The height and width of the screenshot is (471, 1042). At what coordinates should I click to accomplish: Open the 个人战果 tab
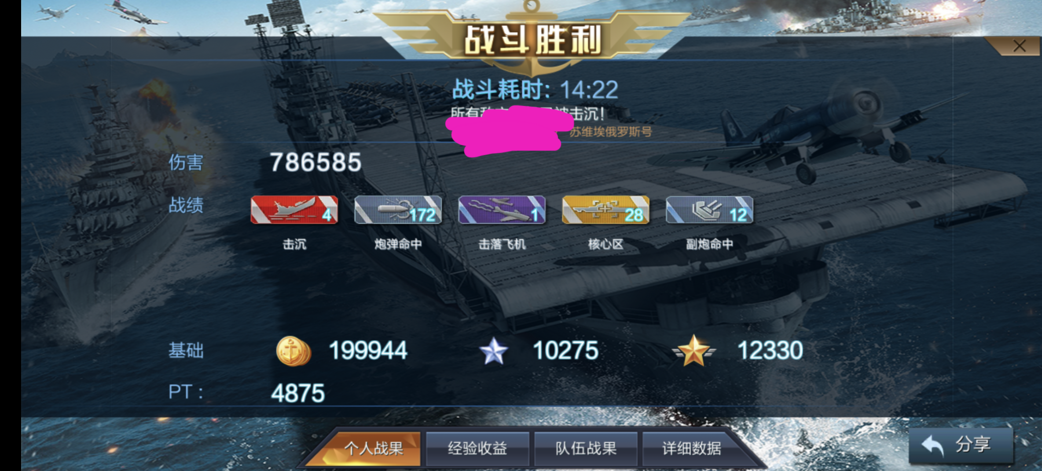tap(373, 449)
